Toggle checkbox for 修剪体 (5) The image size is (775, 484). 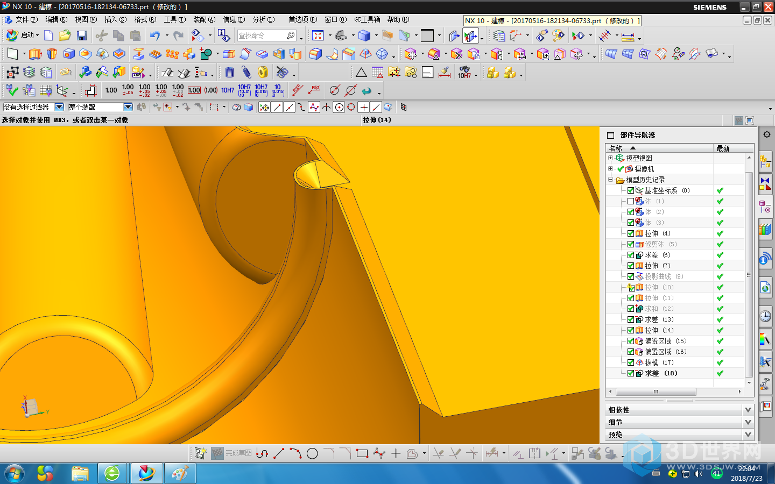[x=631, y=244]
